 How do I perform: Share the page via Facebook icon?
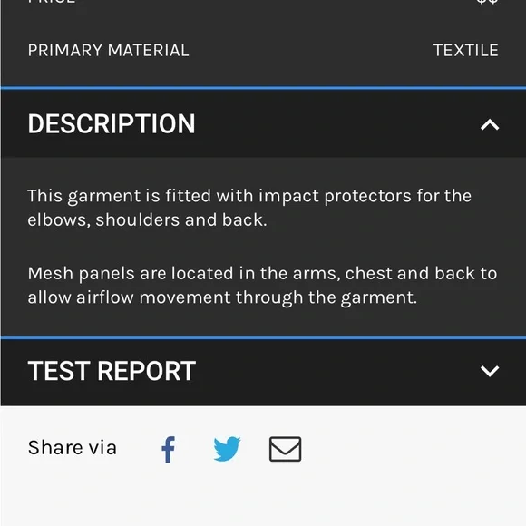pyautogui.click(x=169, y=449)
